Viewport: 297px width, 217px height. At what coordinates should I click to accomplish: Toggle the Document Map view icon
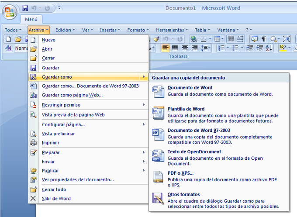(x=254, y=39)
